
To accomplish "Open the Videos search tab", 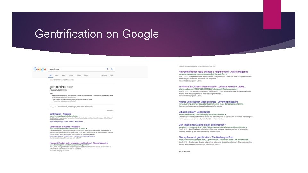I will pyautogui.click(x=79, y=75).
